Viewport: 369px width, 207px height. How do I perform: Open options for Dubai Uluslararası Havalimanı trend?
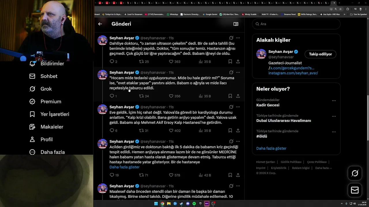(x=334, y=116)
